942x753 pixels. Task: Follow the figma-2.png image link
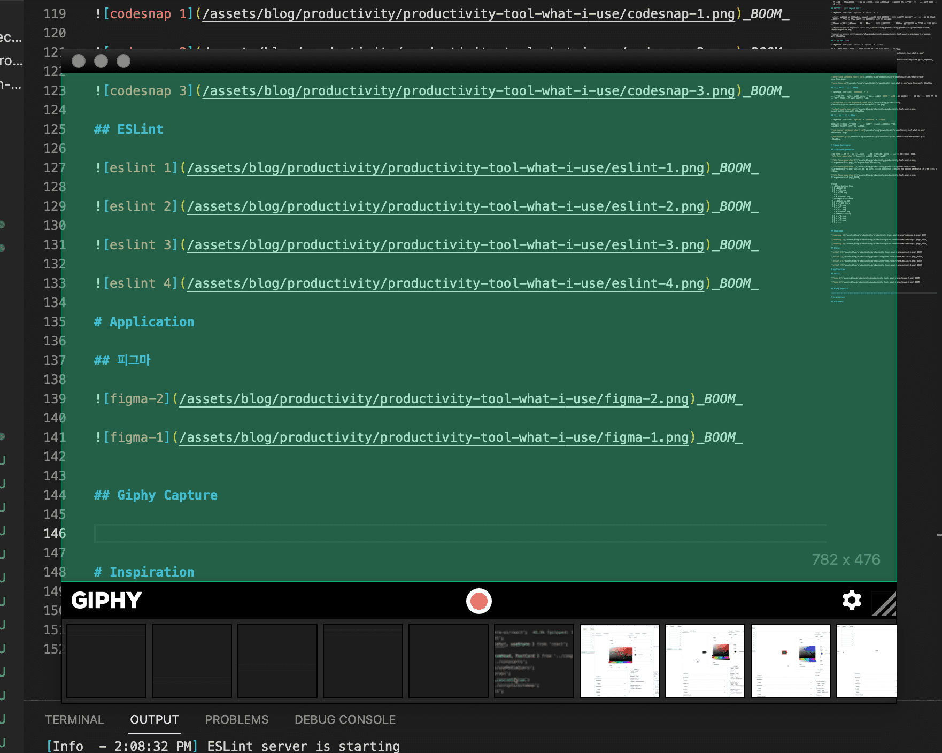(x=434, y=399)
